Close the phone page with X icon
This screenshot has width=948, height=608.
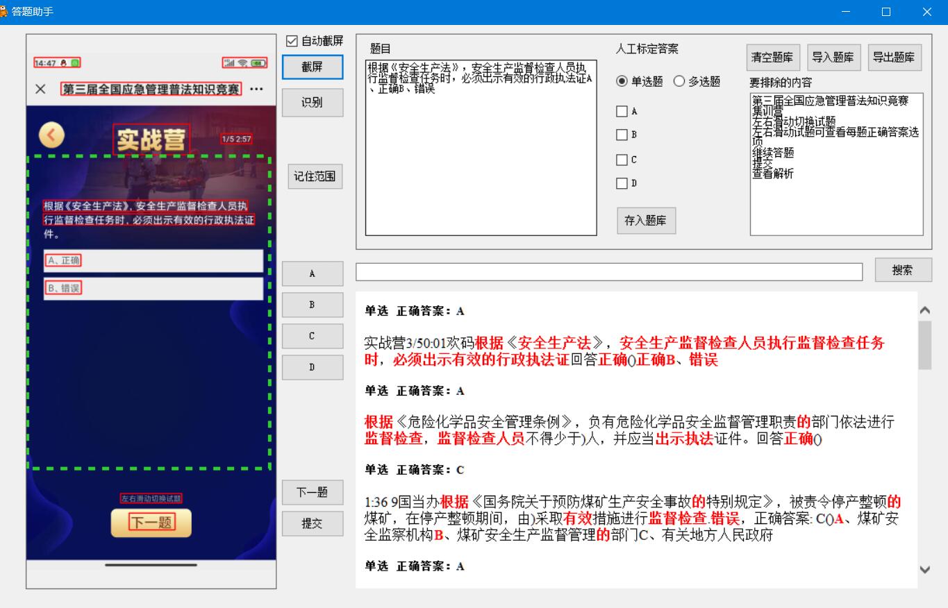(40, 90)
